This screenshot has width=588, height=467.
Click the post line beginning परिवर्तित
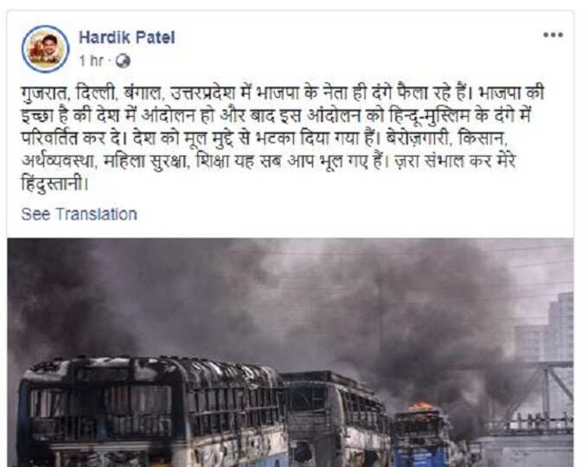pyautogui.click(x=265, y=138)
